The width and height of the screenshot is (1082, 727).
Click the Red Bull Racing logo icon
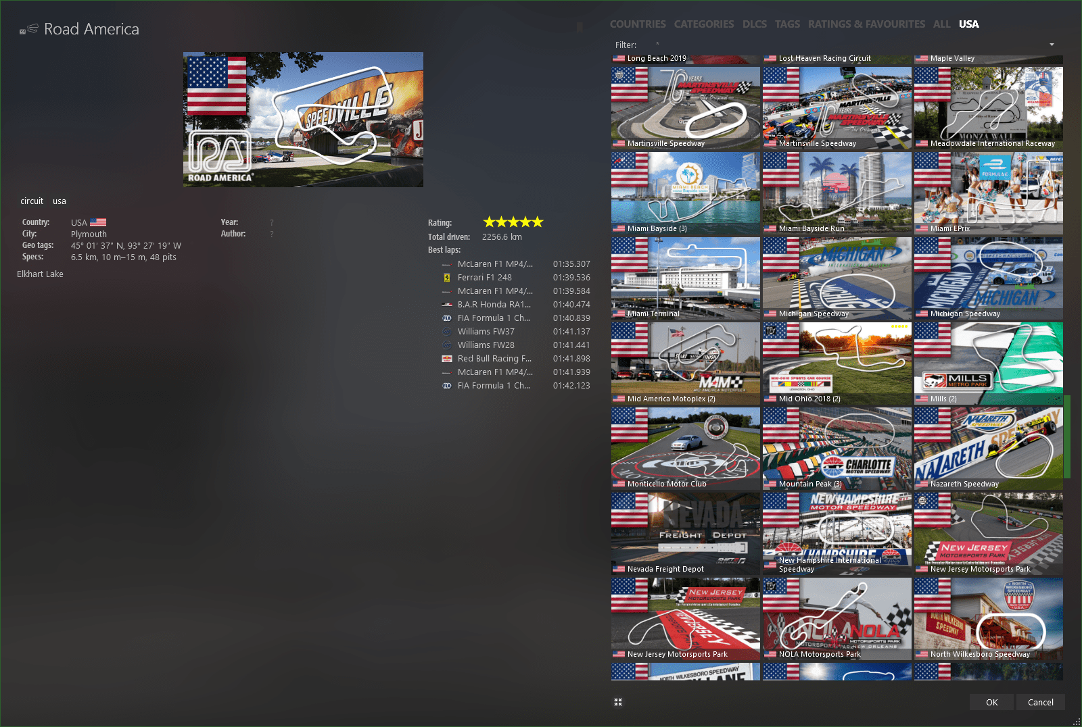(x=446, y=359)
